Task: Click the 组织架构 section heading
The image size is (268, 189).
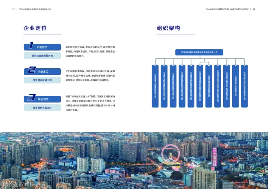Action: point(169,28)
